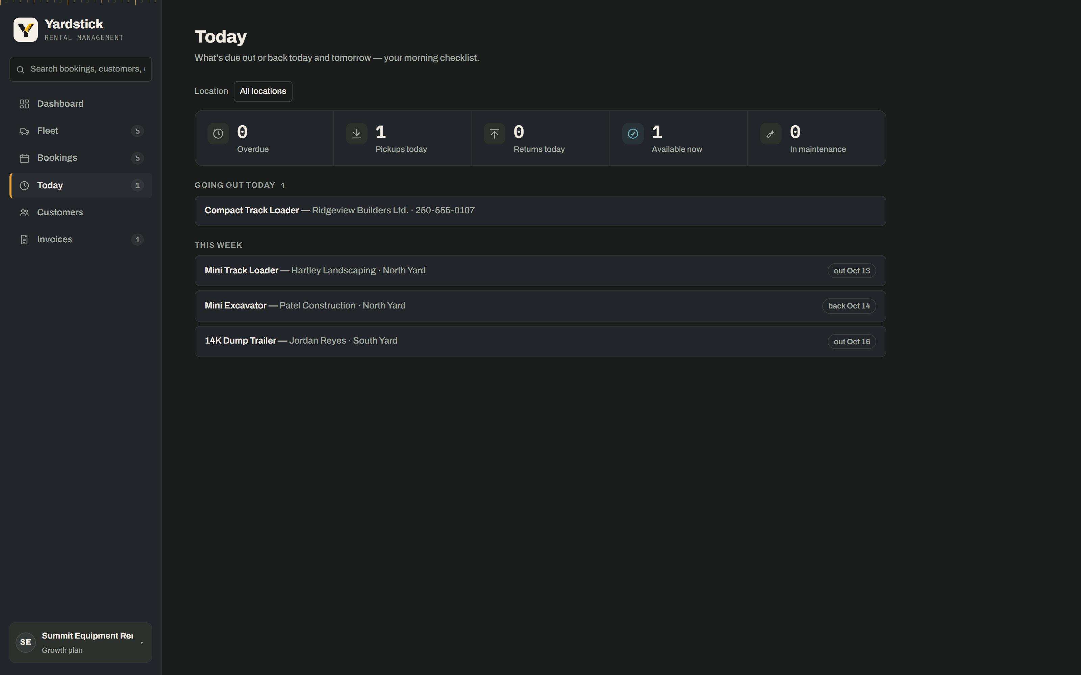Open the 14K Dump Trailer booking row
The image size is (1081, 675).
click(540, 342)
